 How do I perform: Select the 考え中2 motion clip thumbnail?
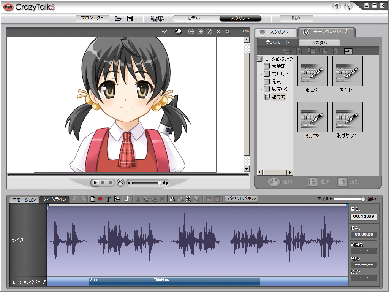(x=313, y=117)
